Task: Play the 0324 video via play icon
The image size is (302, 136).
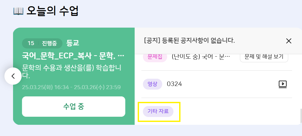Action: (283, 84)
